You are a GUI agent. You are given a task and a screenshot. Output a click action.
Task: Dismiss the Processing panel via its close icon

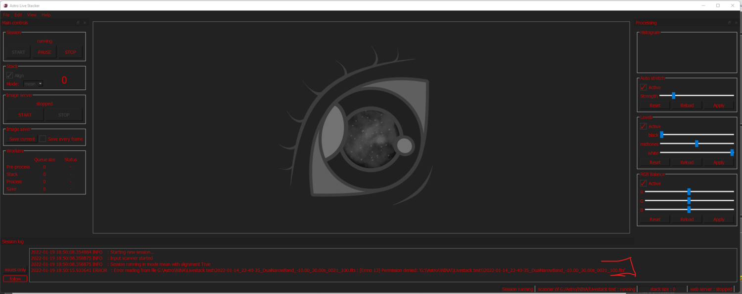click(x=736, y=23)
